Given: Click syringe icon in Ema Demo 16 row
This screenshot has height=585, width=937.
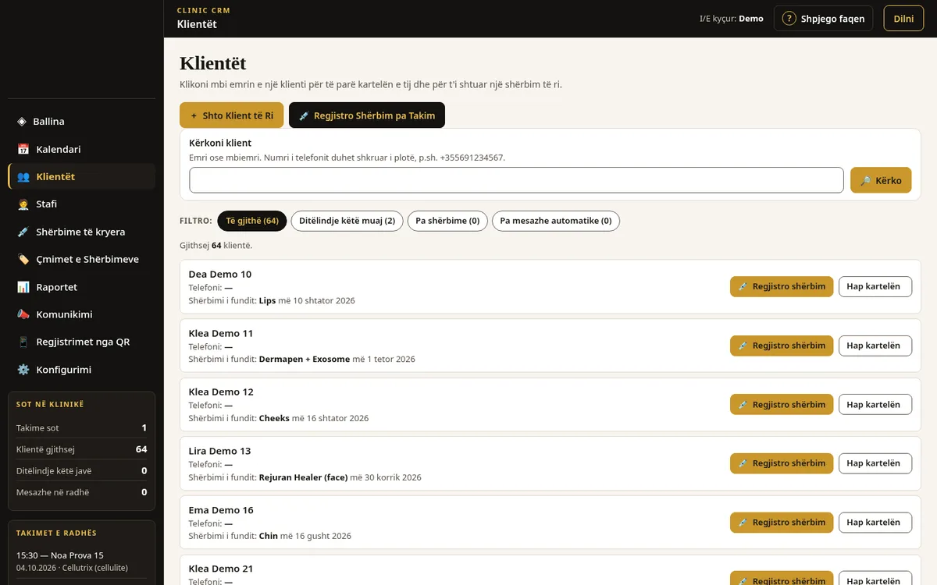Looking at the screenshot, I should (x=743, y=523).
